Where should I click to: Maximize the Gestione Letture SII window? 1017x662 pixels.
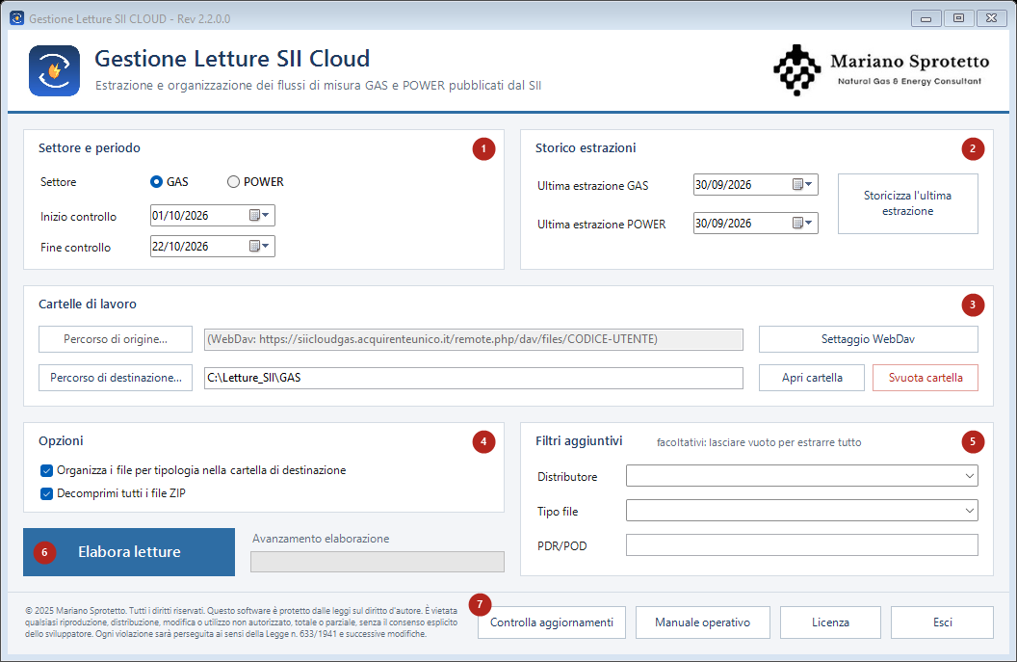(958, 18)
